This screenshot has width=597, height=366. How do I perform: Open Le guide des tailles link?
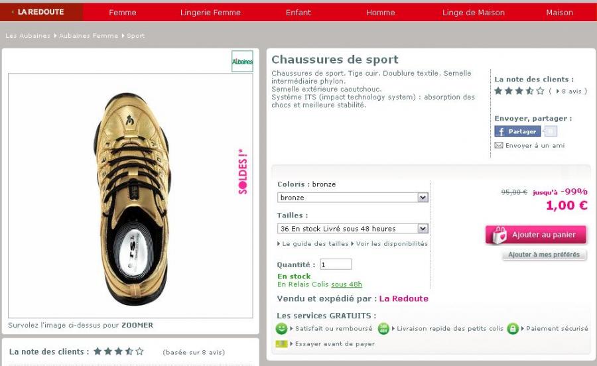click(315, 243)
